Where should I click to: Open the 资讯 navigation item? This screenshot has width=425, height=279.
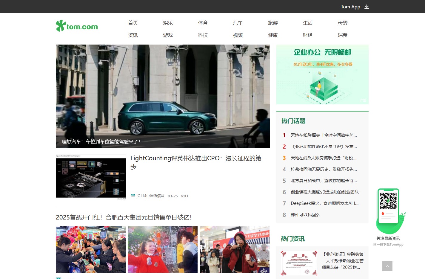pyautogui.click(x=133, y=35)
